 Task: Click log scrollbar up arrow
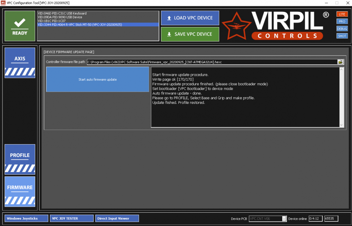pos(341,69)
